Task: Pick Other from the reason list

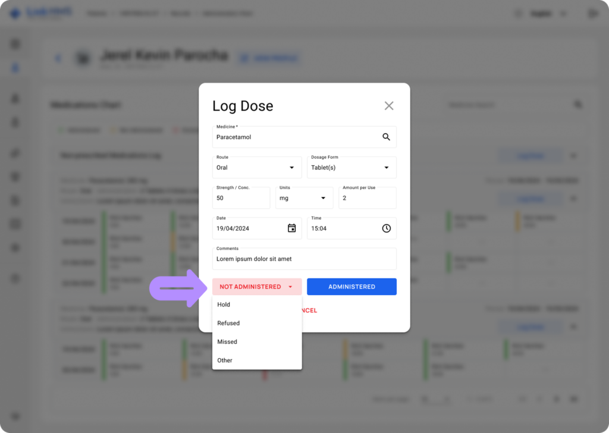Action: tap(225, 360)
